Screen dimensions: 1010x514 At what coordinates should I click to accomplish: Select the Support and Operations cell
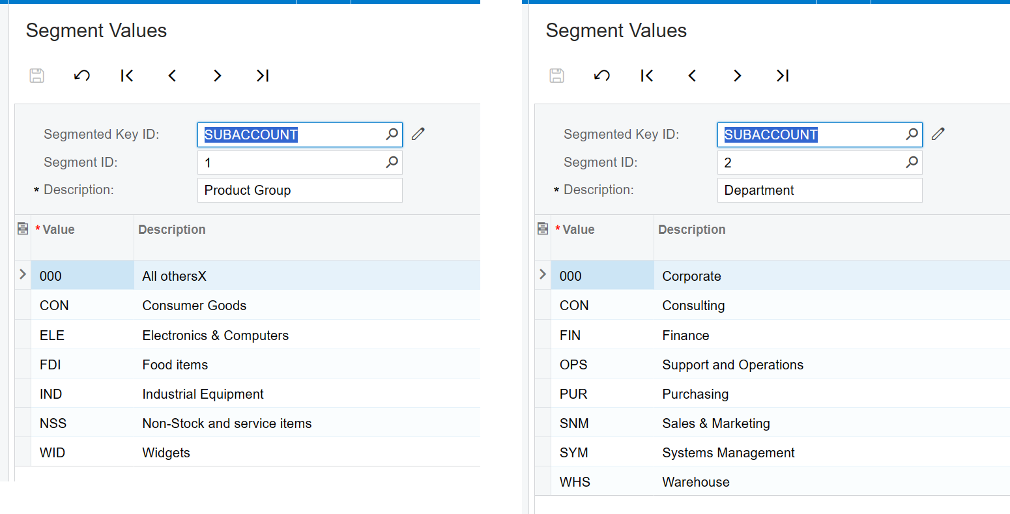coord(832,364)
